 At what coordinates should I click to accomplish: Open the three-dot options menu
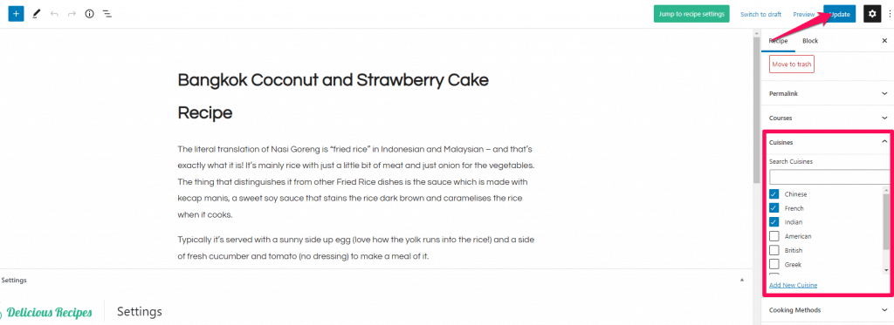tap(890, 14)
